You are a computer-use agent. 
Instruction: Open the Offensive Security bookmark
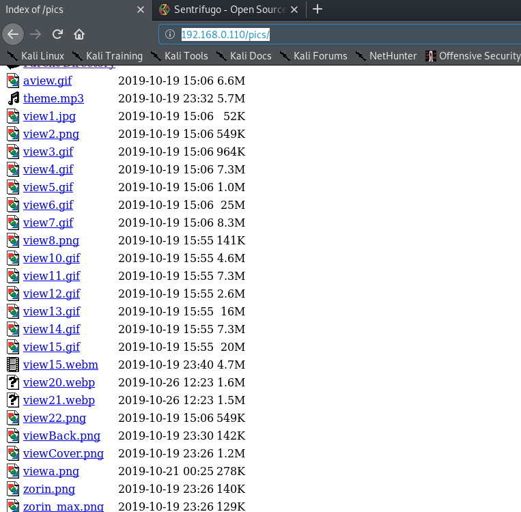pos(473,56)
